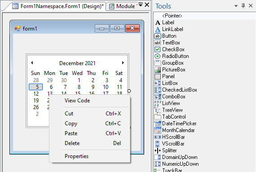Select the TabControl tool icon
The image size is (256, 172).
[x=158, y=117]
